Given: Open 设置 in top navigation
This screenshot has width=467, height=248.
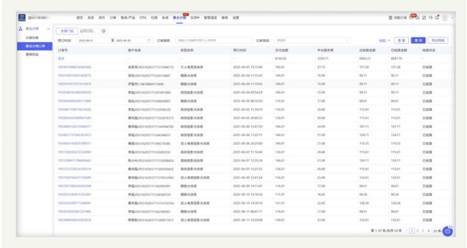Looking at the screenshot, I should pos(236,18).
